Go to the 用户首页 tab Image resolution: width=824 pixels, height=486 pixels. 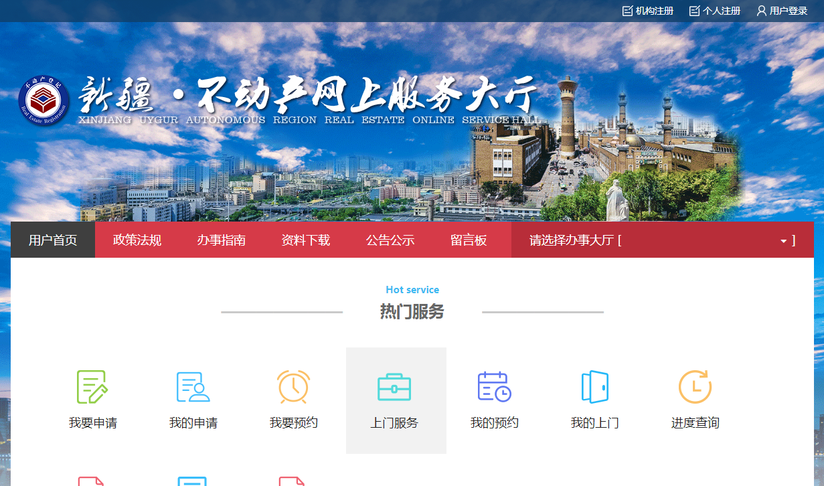tap(53, 240)
